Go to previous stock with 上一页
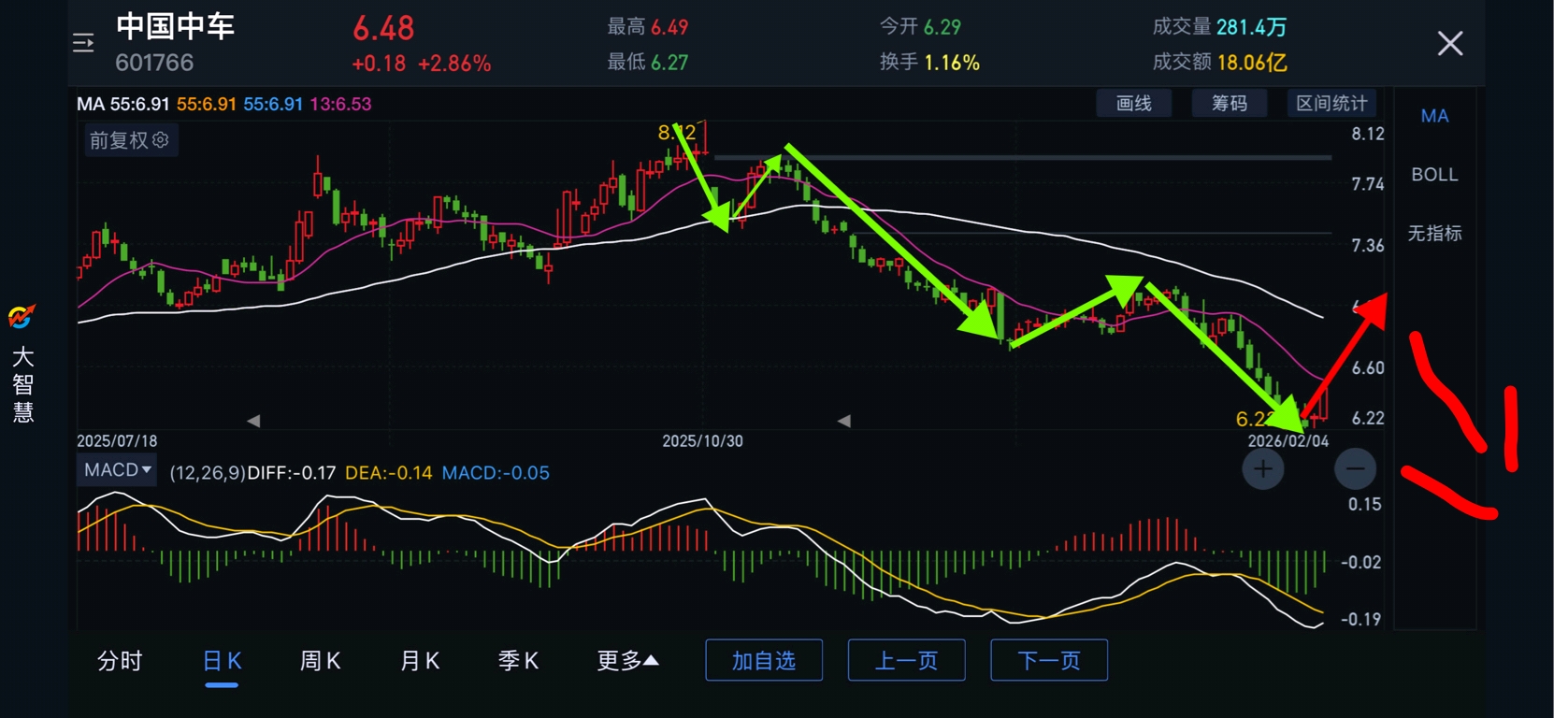This screenshot has width=1554, height=718. (906, 660)
